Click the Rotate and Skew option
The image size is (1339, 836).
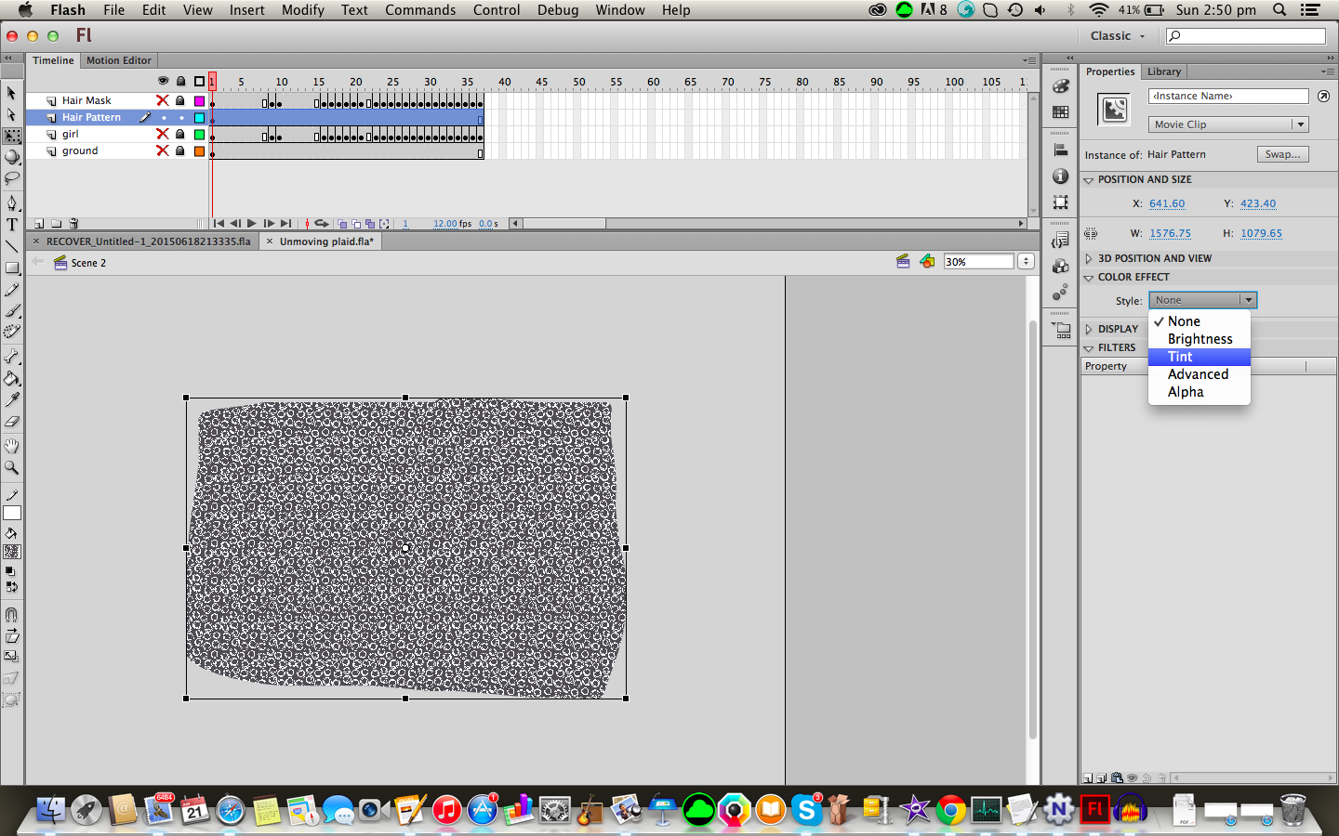click(12, 636)
